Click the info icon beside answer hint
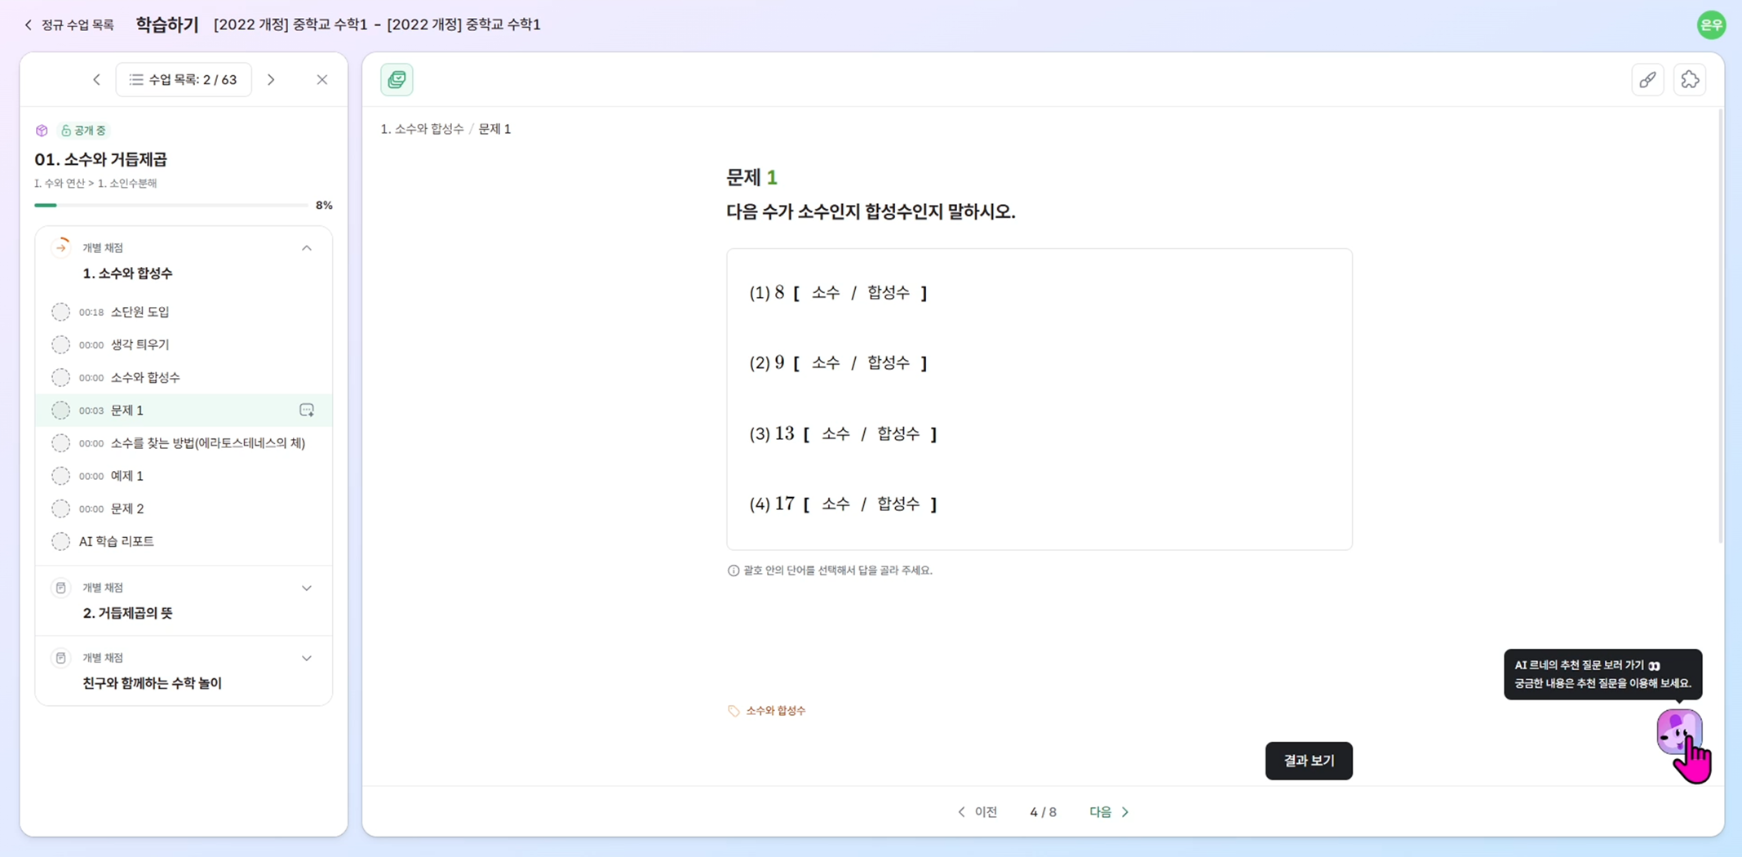Image resolution: width=1742 pixels, height=857 pixels. click(733, 571)
